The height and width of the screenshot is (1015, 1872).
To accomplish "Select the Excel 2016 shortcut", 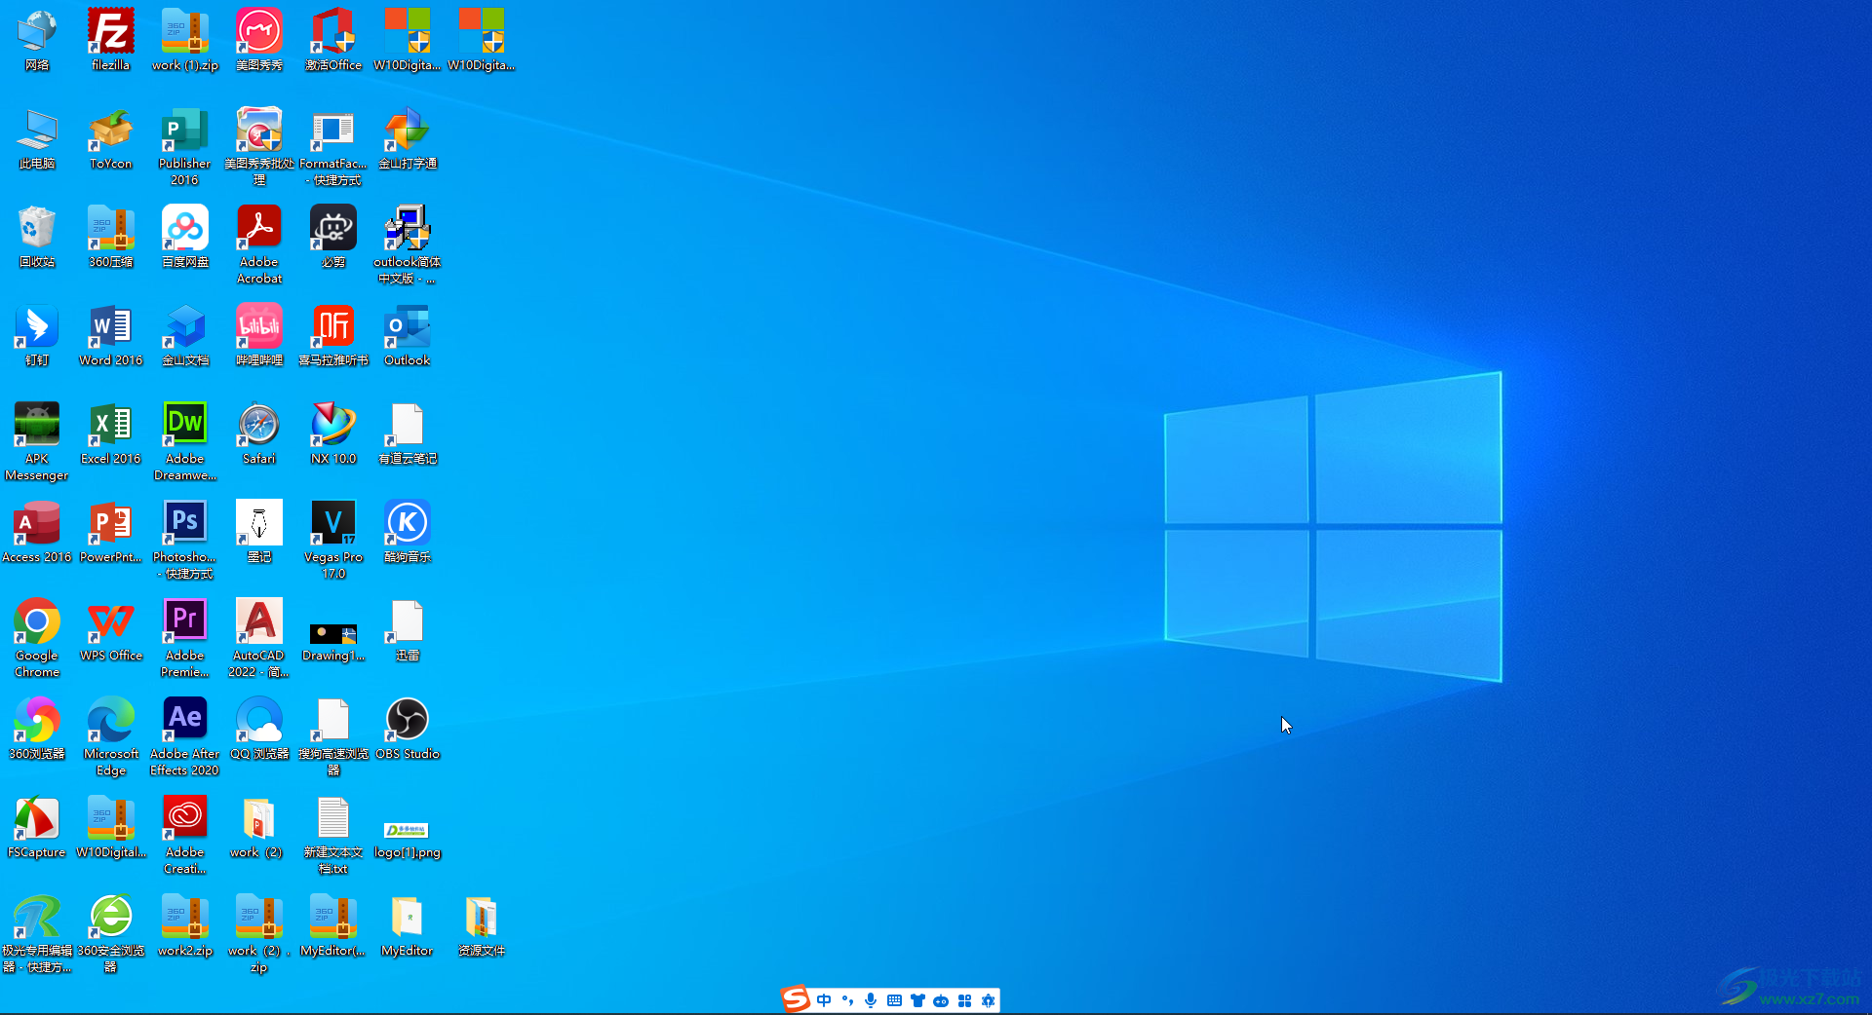I will (110, 426).
